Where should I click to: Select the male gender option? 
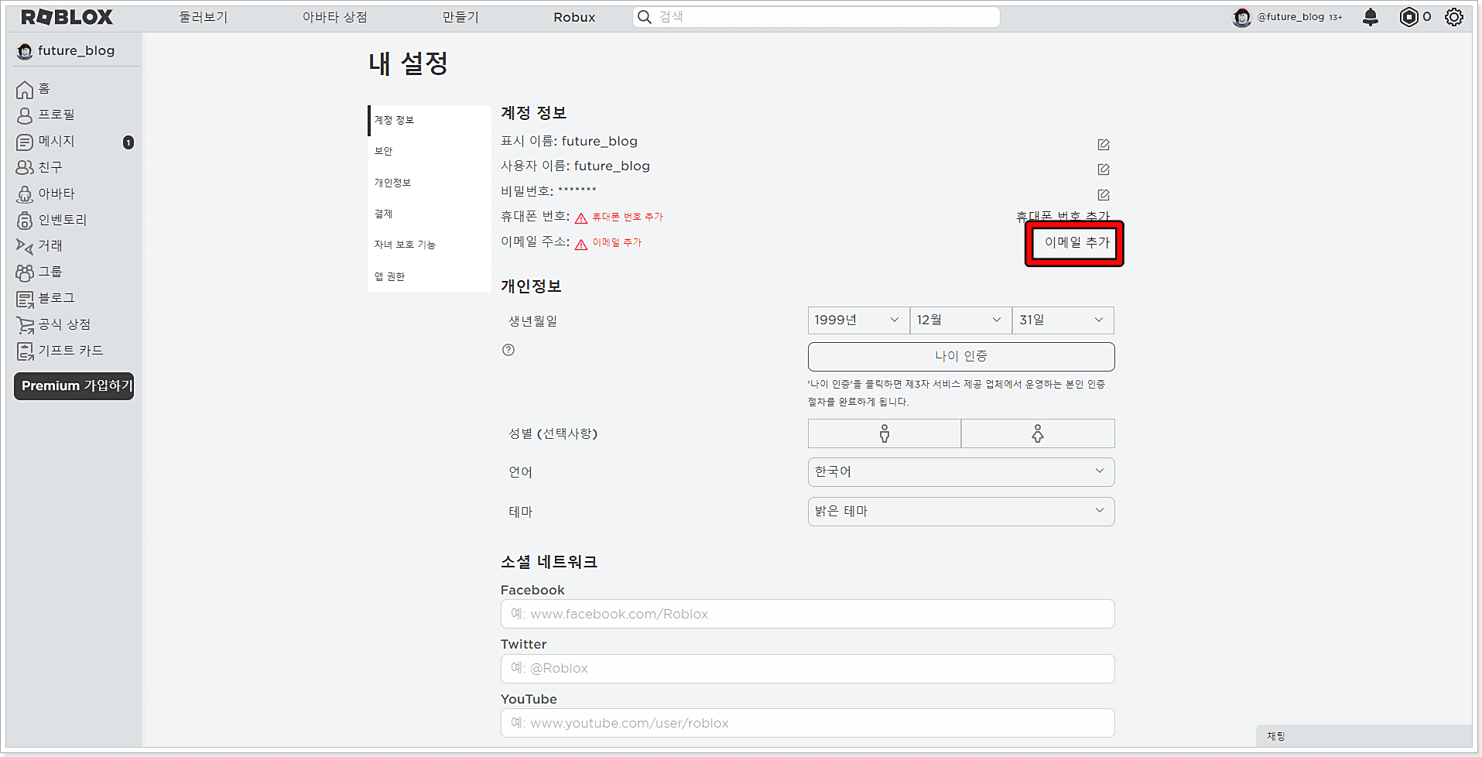tap(884, 433)
